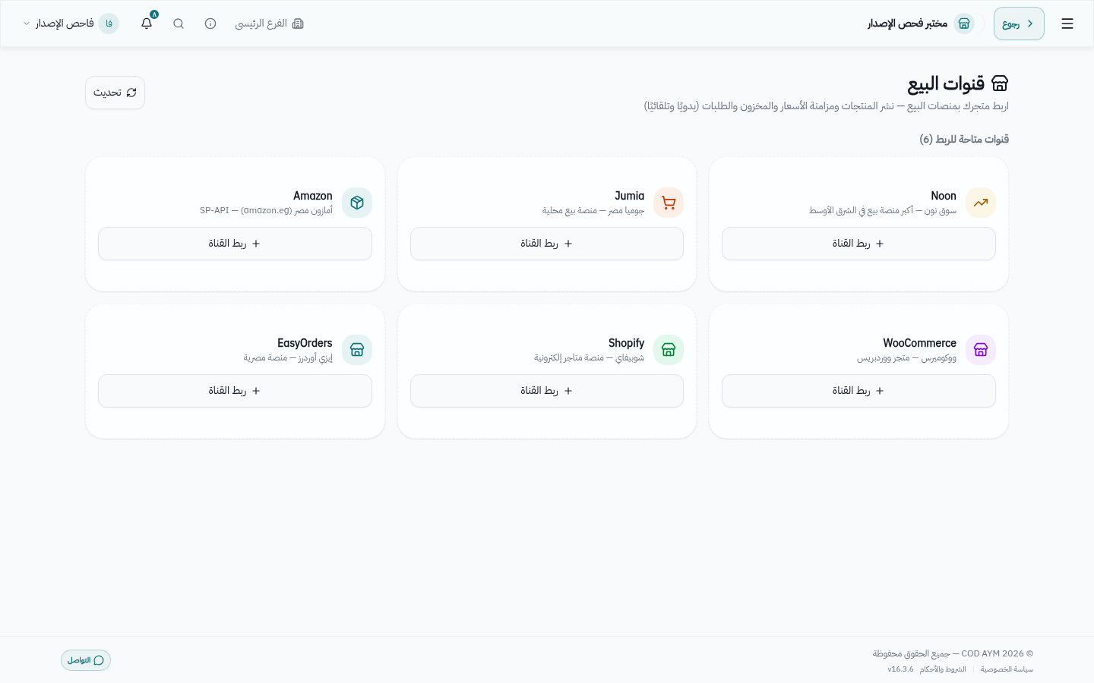Viewport: 1094px width, 683px height.
Task: Click the Noon card title
Action: pyautogui.click(x=944, y=196)
